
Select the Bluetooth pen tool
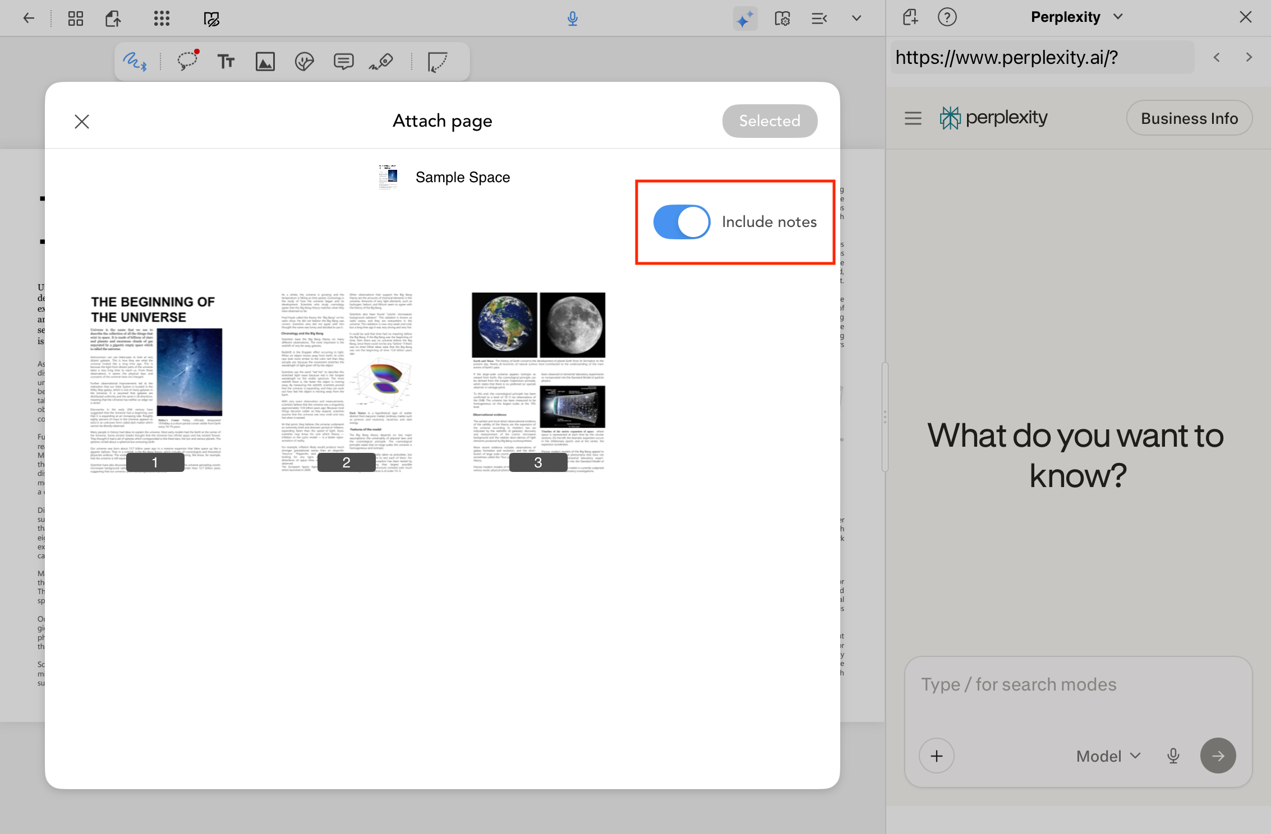tap(135, 61)
